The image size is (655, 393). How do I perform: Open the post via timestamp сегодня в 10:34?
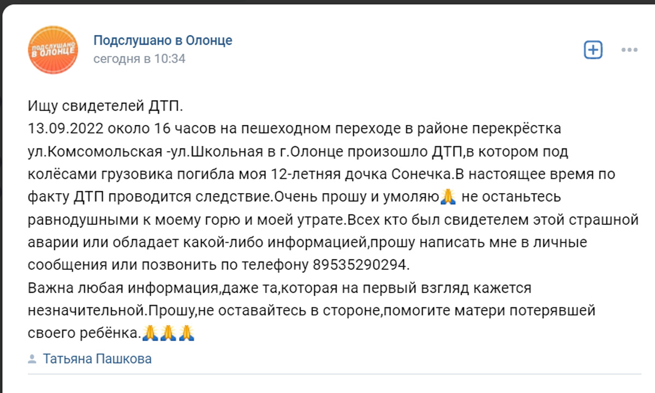click(x=139, y=58)
